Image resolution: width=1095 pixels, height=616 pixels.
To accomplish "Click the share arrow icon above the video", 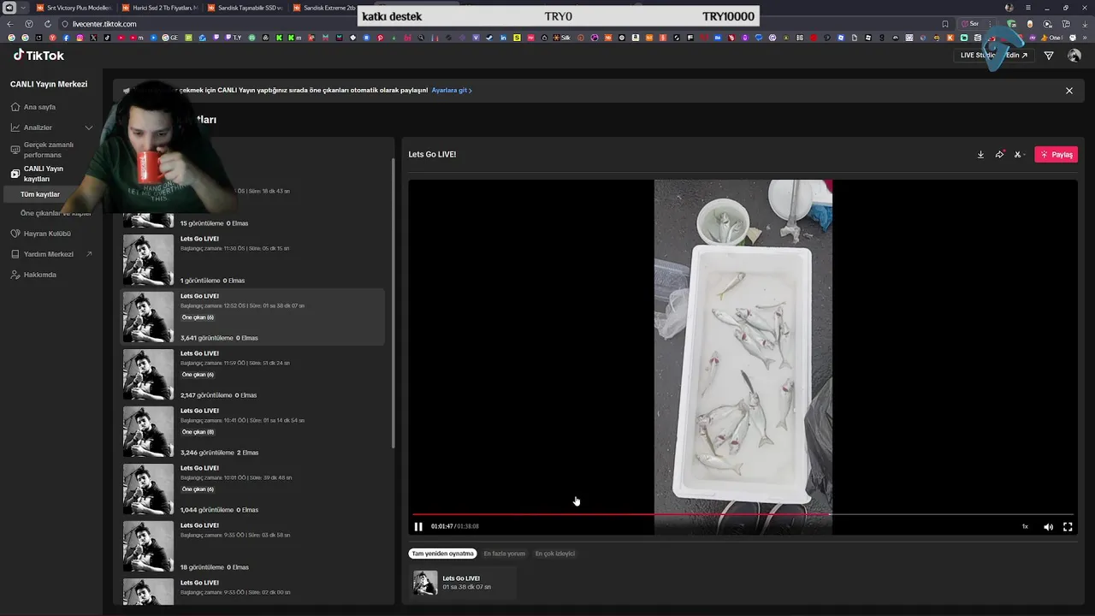I will tap(999, 155).
